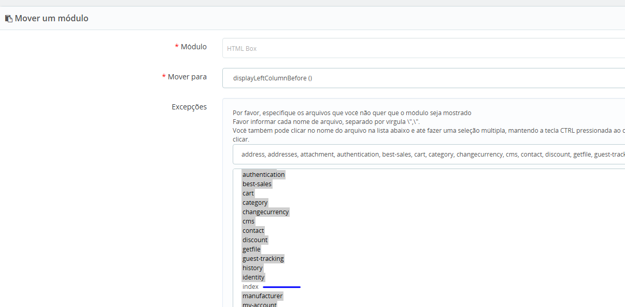Click the Mover um módulo header icon

click(8, 18)
